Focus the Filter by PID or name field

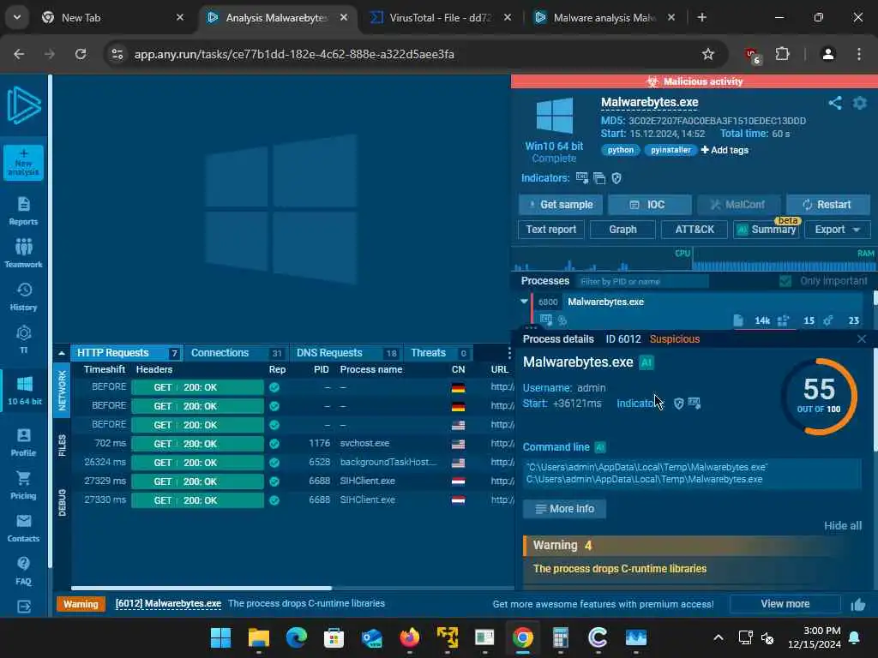point(641,281)
